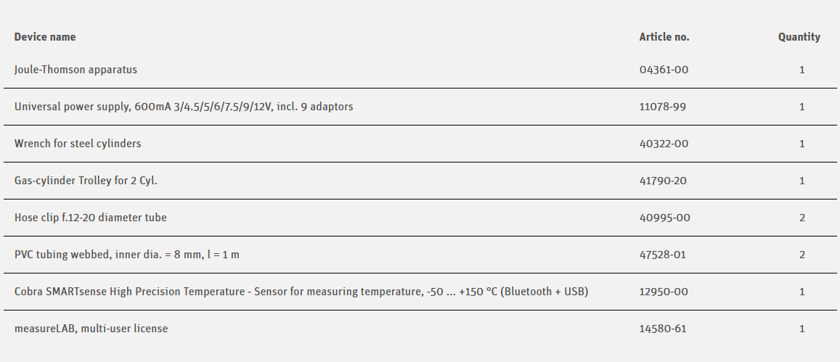The height and width of the screenshot is (362, 840).
Task: Open Cobra SMARTsense High Precision Temperature item
Action: pyautogui.click(x=301, y=292)
